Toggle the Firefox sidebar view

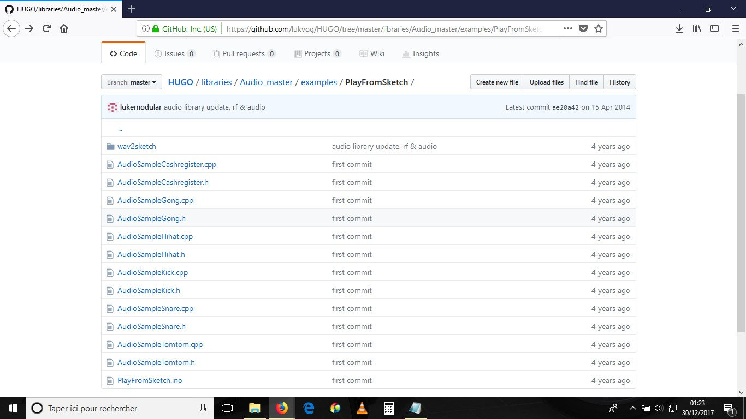pos(714,28)
